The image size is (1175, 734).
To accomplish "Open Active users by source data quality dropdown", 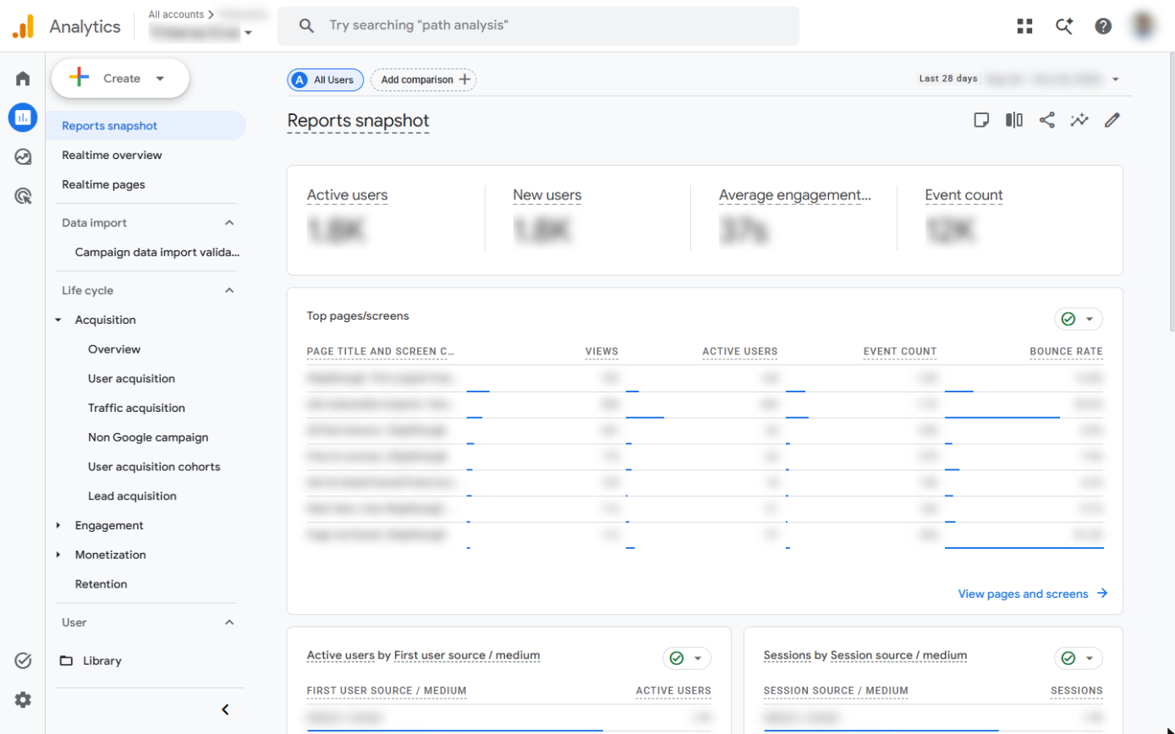I will click(687, 658).
